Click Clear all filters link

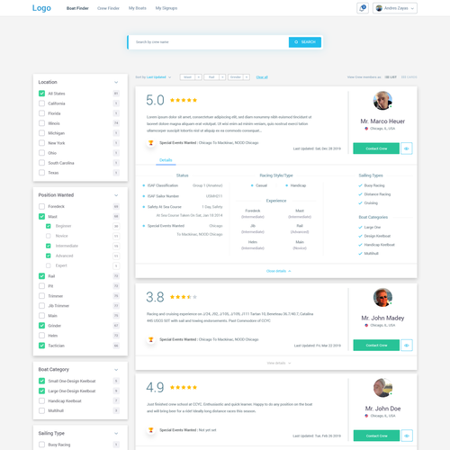coord(262,77)
